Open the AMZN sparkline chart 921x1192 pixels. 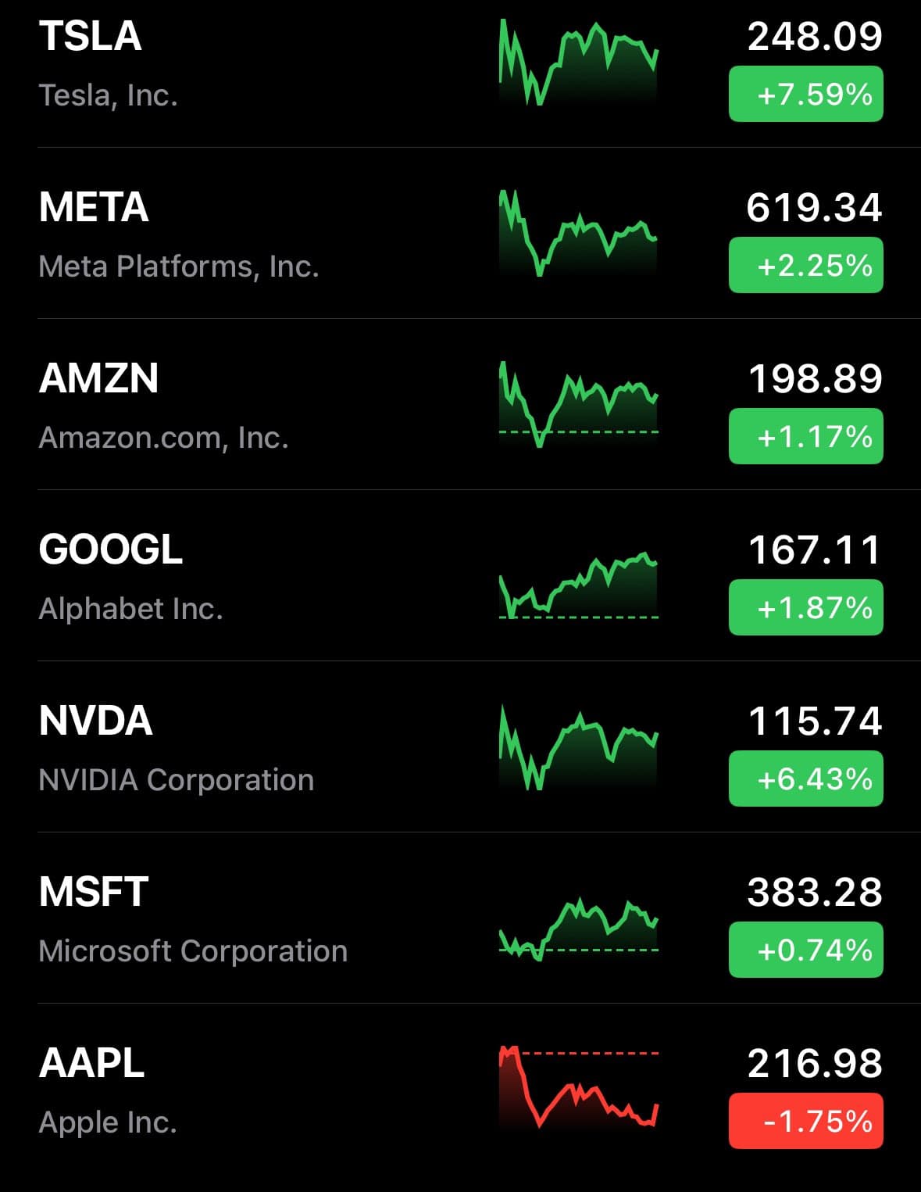point(579,404)
